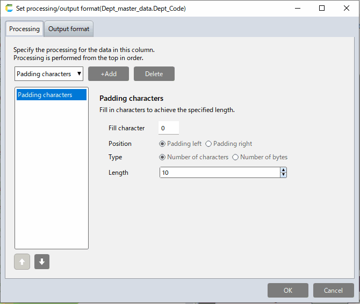360x304 pixels.
Task: Click the Cancel button
Action: (333, 290)
